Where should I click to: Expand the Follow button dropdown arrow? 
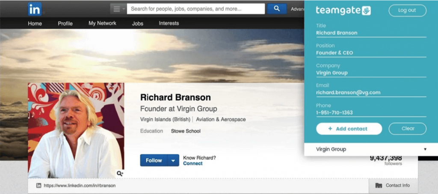coord(173,160)
